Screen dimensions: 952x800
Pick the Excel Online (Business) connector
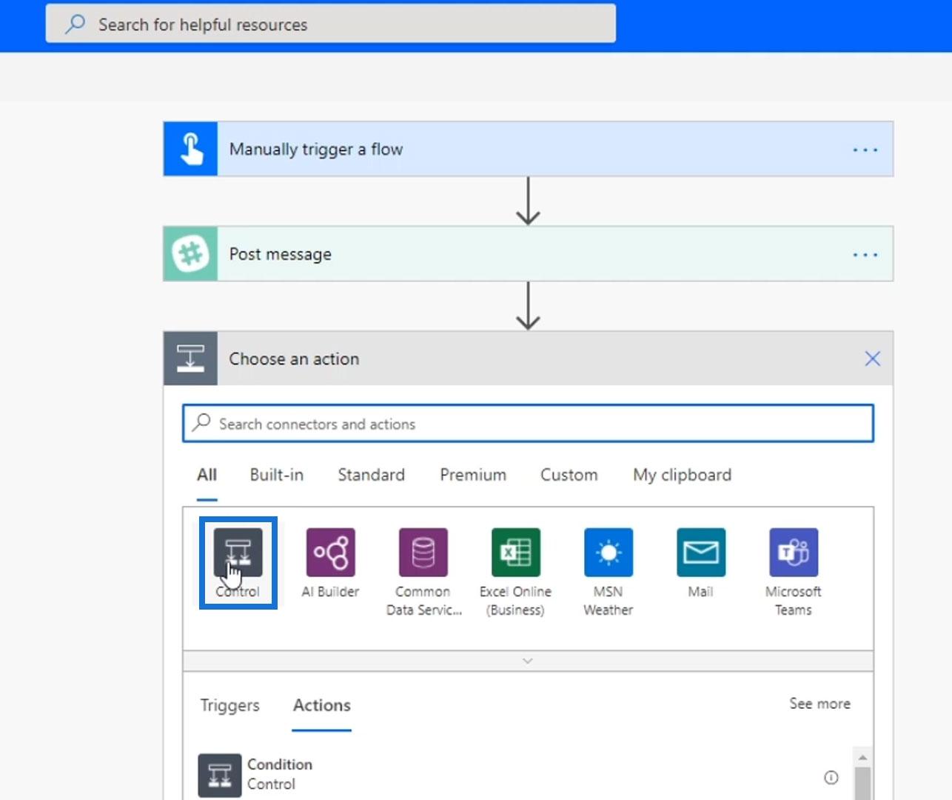[515, 552]
